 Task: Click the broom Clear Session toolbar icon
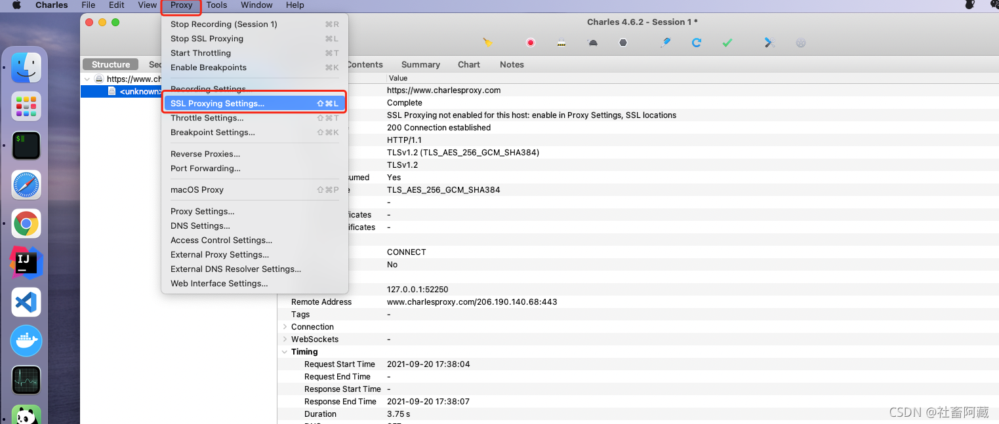(x=487, y=43)
